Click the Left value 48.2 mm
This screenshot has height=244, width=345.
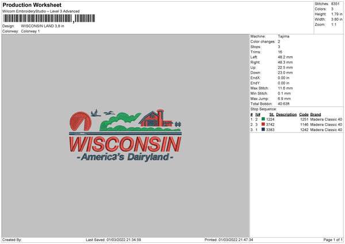click(285, 57)
